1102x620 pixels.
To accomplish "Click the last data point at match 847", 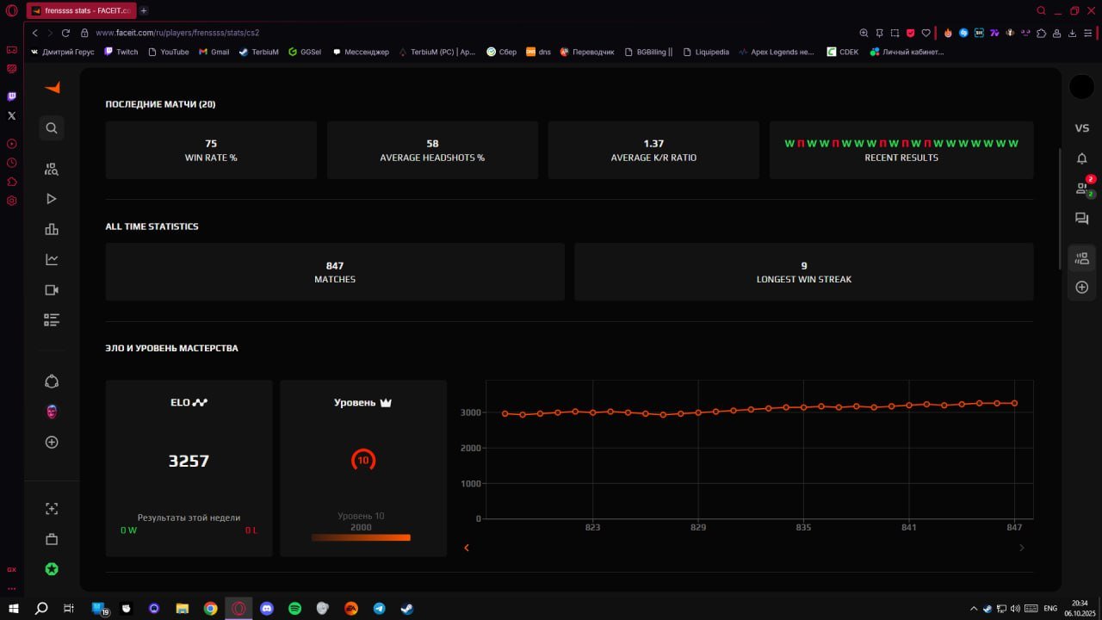I will tap(1015, 403).
